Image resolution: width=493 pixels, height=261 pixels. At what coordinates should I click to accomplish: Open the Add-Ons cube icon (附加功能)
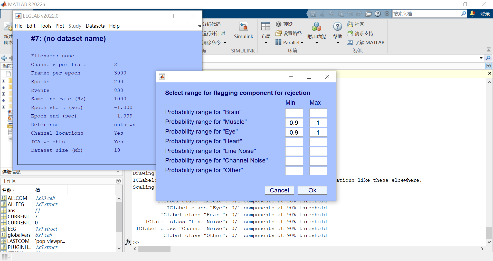click(x=316, y=27)
